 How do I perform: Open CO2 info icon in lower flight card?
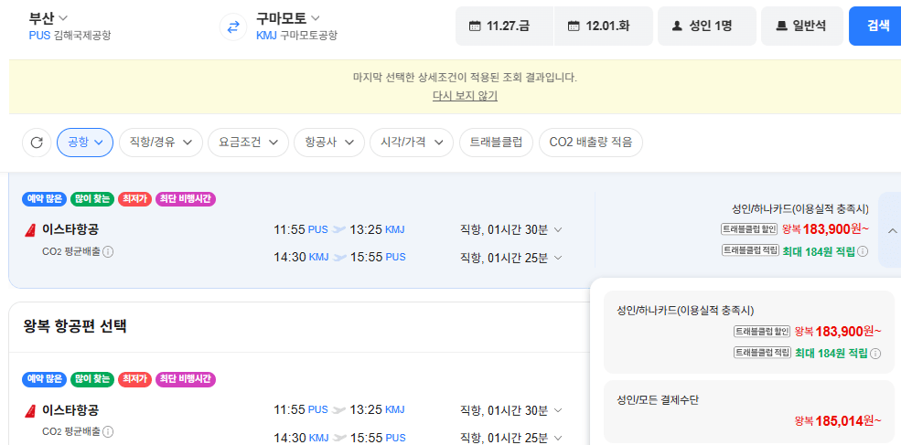(108, 431)
